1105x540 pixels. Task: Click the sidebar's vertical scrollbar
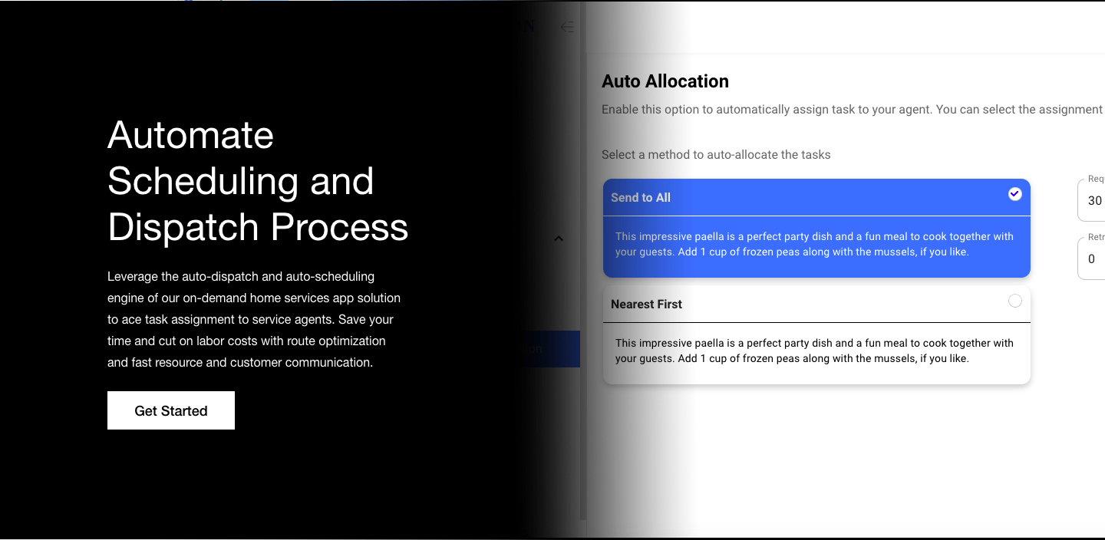click(x=584, y=307)
